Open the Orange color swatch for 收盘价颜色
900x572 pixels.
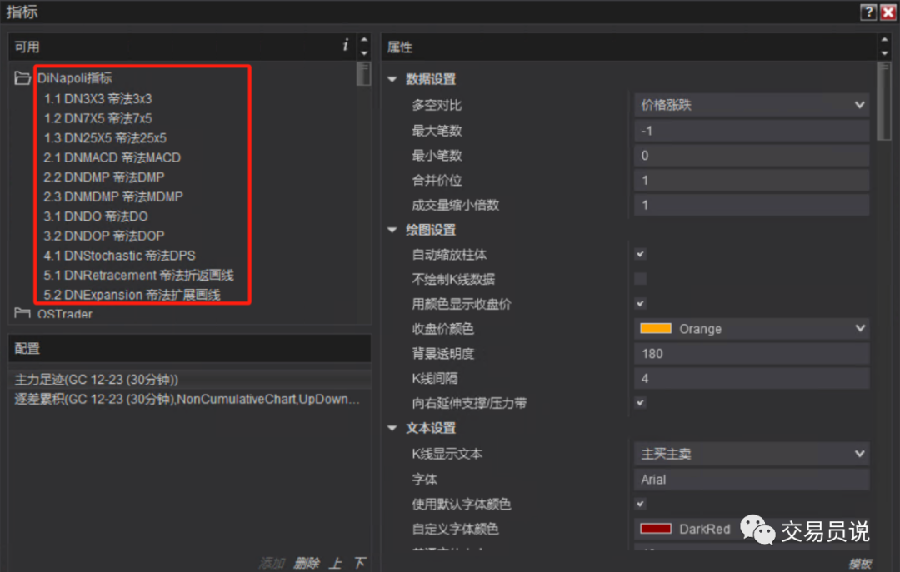[656, 328]
